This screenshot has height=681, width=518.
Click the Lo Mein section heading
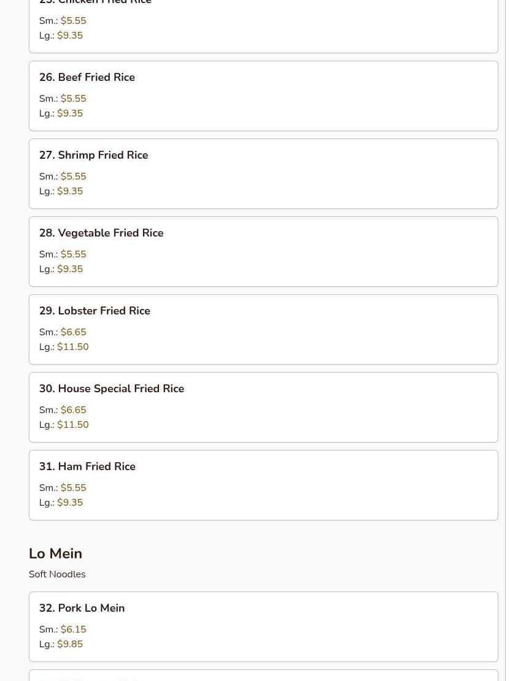point(55,554)
